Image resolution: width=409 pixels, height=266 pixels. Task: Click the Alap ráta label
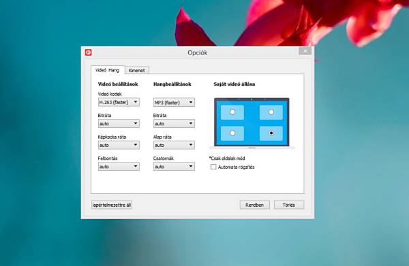coord(162,137)
